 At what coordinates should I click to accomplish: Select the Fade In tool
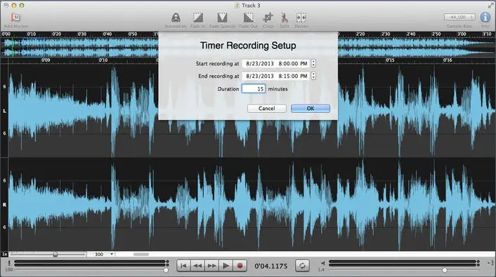198,18
